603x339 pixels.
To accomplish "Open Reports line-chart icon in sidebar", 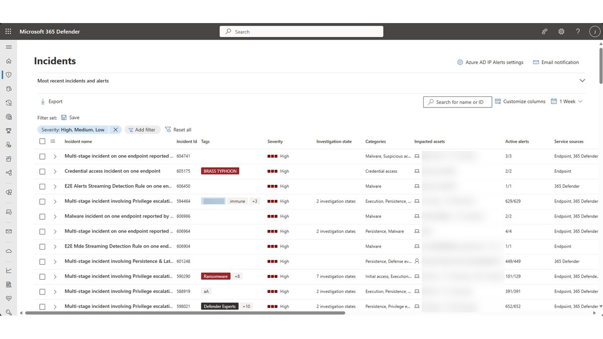I will pos(9,270).
